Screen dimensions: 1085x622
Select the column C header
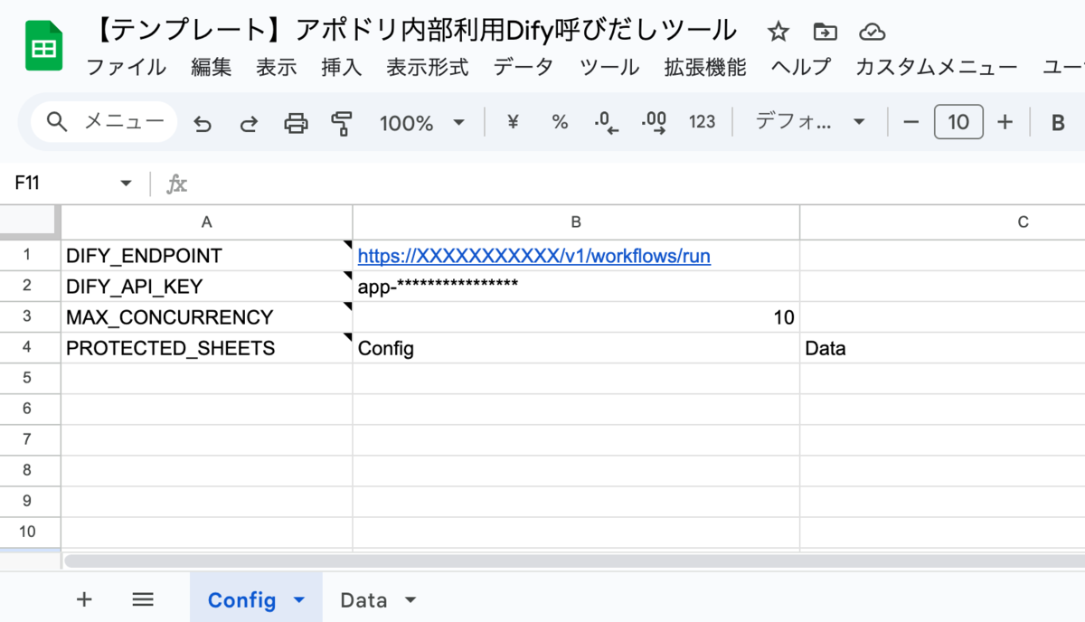[942, 221]
